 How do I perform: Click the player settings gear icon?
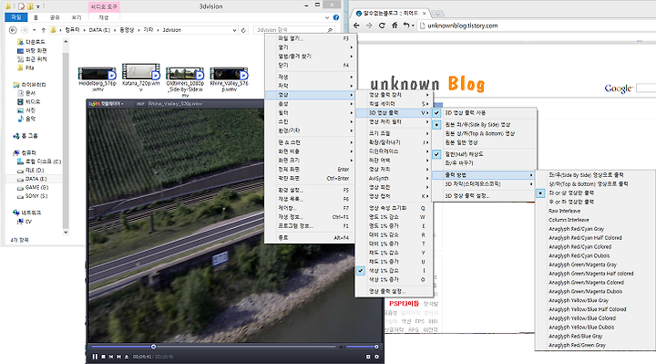coord(376,357)
